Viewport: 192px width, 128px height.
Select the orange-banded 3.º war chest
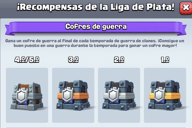pyautogui.click(x=73, y=95)
